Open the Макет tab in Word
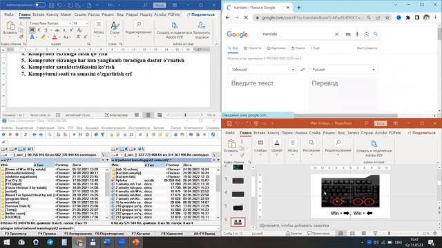The image size is (442, 248). click(x=66, y=14)
